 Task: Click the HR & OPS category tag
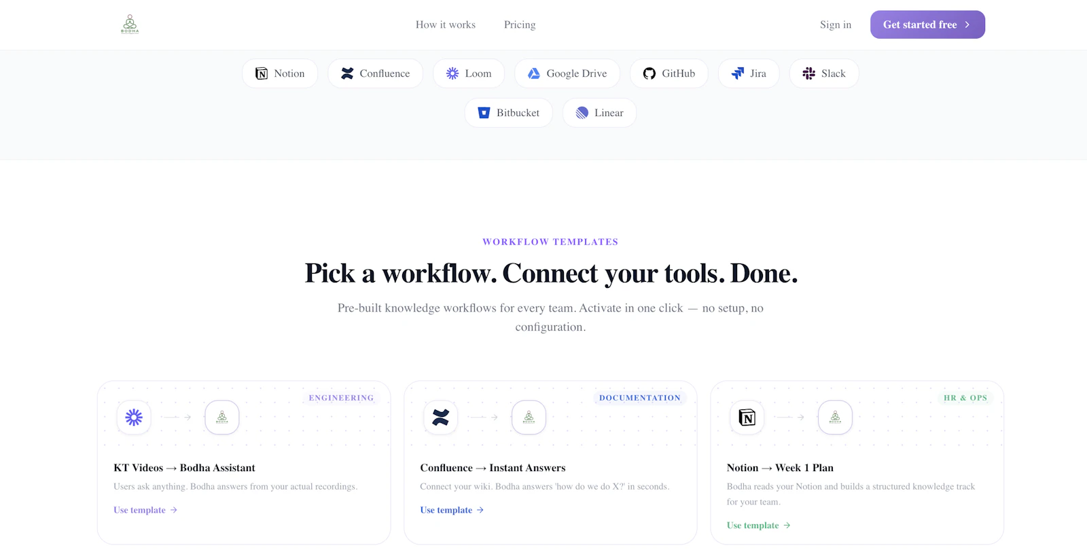point(965,398)
